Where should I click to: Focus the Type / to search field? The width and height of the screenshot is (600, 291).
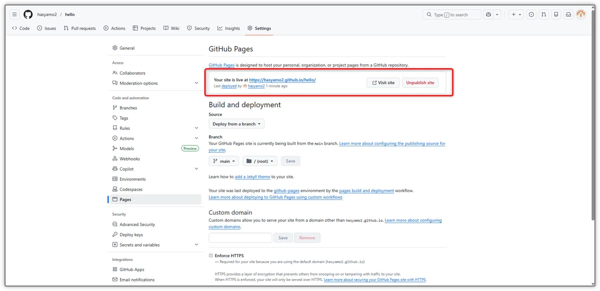pos(452,14)
